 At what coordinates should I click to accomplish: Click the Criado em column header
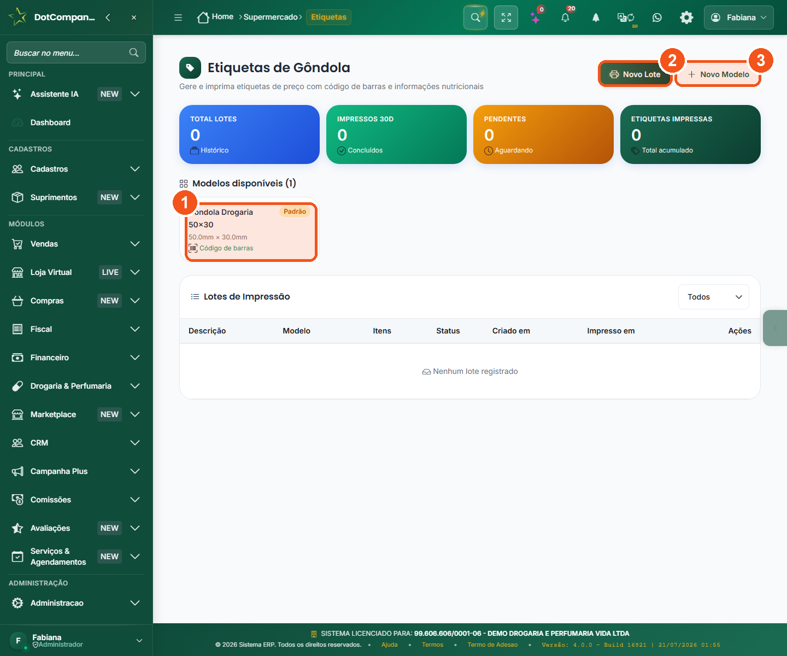511,331
